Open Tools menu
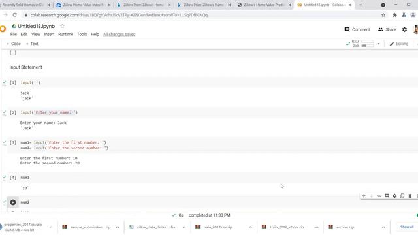This screenshot has width=418, height=235. tap(82, 34)
